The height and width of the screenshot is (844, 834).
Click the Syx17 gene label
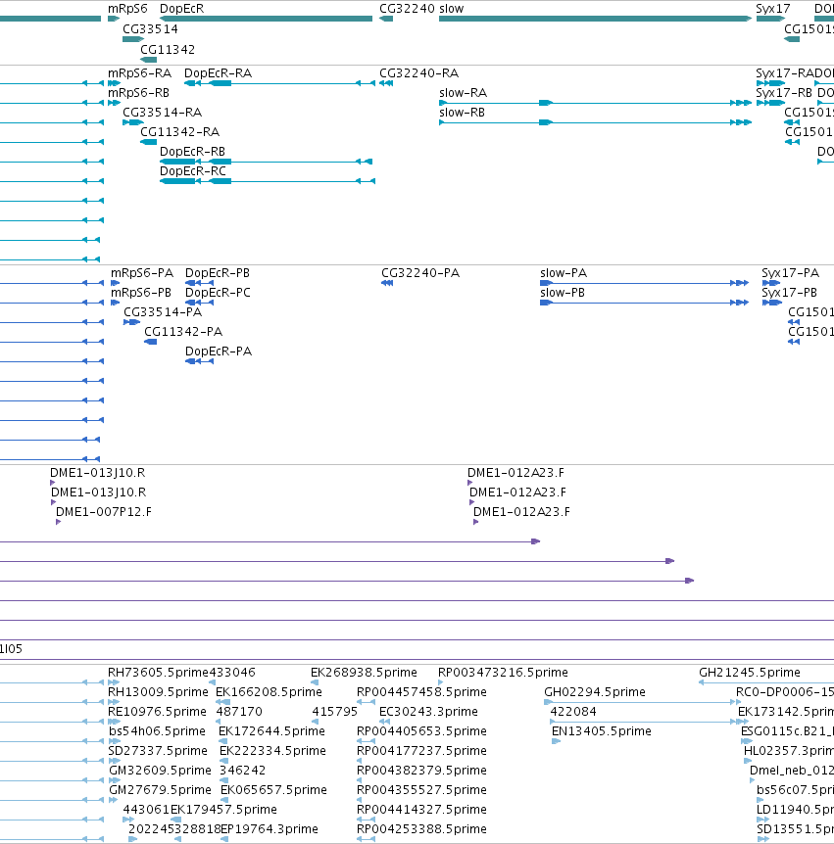(773, 9)
